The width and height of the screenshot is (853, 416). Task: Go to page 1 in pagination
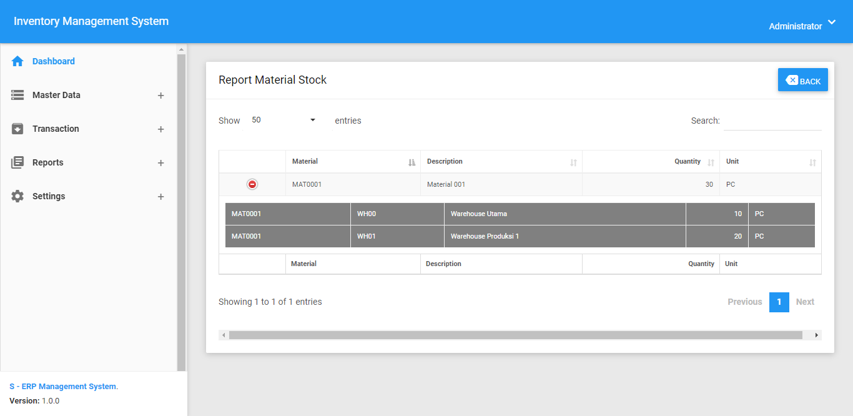[x=779, y=302]
